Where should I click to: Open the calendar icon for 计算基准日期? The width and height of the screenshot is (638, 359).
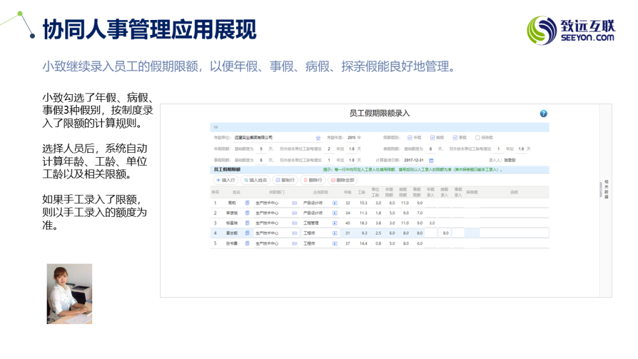click(431, 160)
